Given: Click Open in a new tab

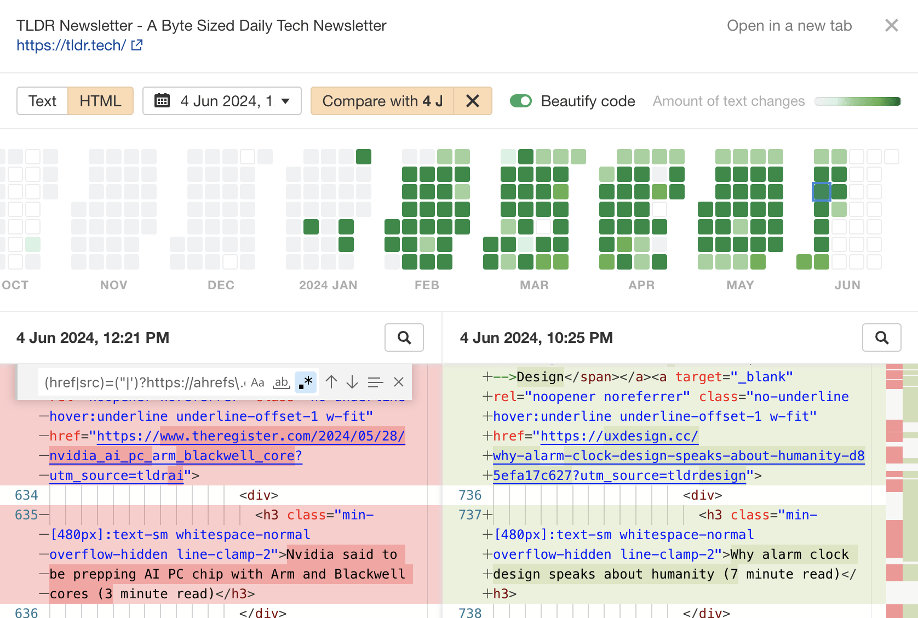Looking at the screenshot, I should [789, 25].
